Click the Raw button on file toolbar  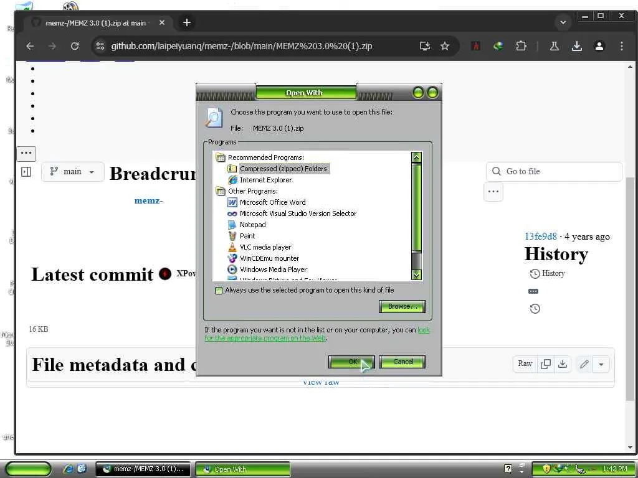pyautogui.click(x=525, y=363)
